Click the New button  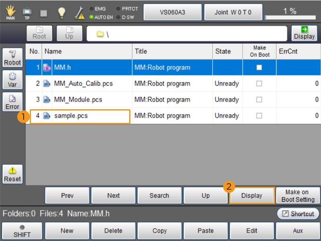(67, 231)
